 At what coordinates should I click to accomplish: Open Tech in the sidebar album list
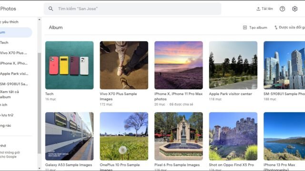click(4, 43)
